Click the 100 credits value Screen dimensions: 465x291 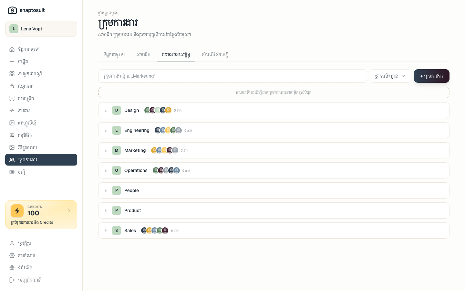(33, 213)
